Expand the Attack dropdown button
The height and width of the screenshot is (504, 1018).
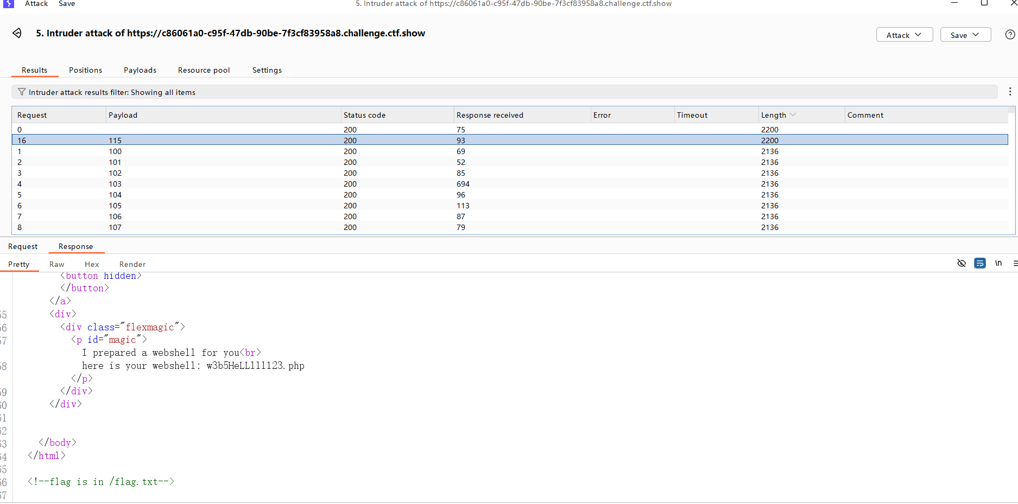[904, 35]
